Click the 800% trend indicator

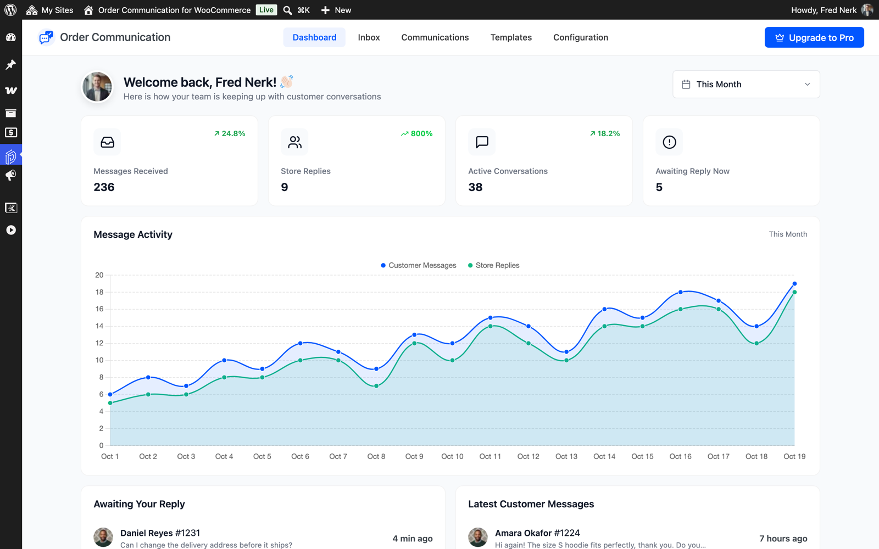click(x=416, y=133)
